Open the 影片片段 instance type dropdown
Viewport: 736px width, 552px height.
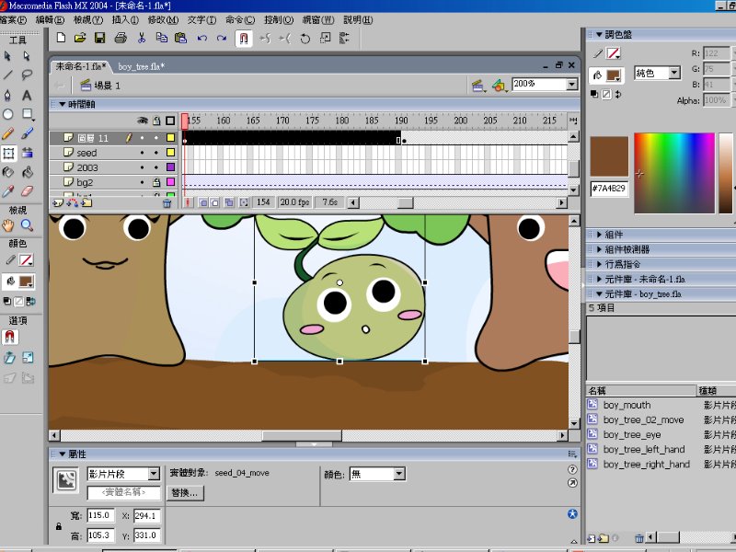pos(154,474)
